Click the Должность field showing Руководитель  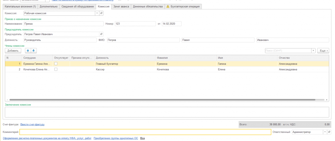coord(60,40)
